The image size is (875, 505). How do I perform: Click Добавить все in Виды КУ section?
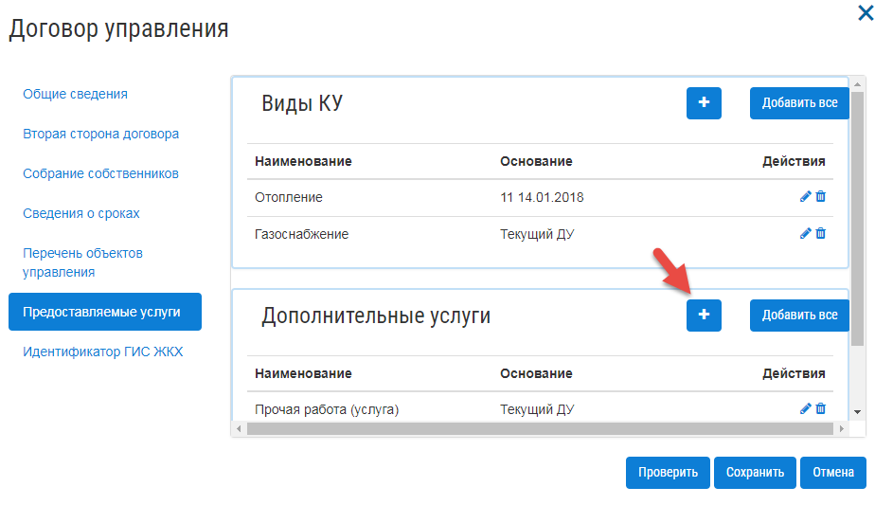point(799,102)
